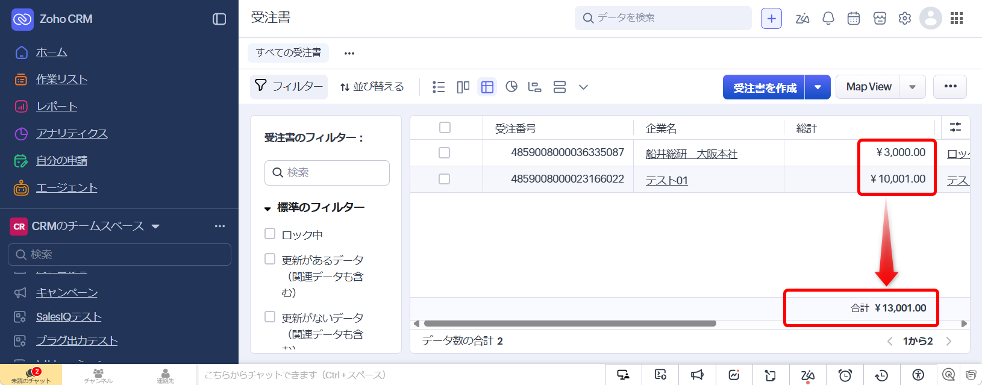
Task: Open 連絡先 tab in bottom bar
Action: pyautogui.click(x=165, y=375)
